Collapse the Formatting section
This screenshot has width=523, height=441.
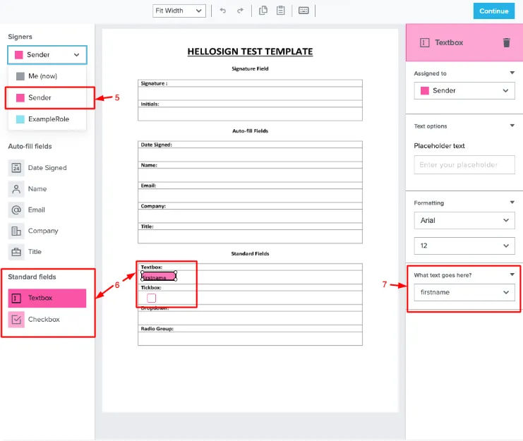pos(512,203)
